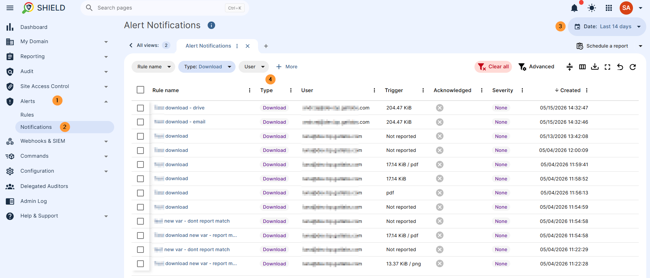Screen dimensions: 650x278
Task: Collapse the Alerts section chevron
Action: pos(106,102)
